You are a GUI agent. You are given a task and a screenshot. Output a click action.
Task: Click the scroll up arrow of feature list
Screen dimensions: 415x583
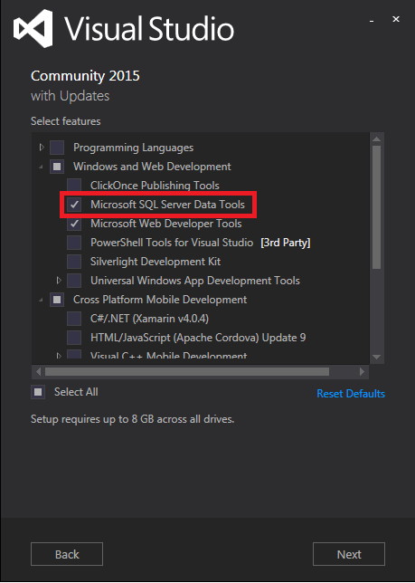(x=376, y=139)
